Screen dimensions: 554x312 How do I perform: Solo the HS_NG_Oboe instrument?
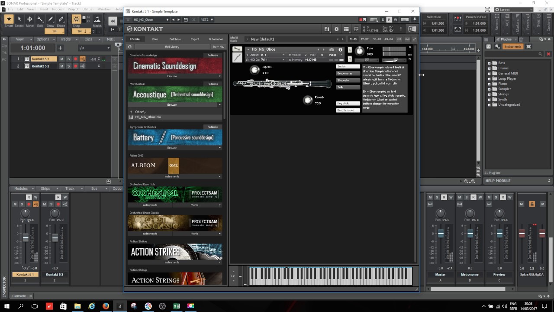(350, 50)
